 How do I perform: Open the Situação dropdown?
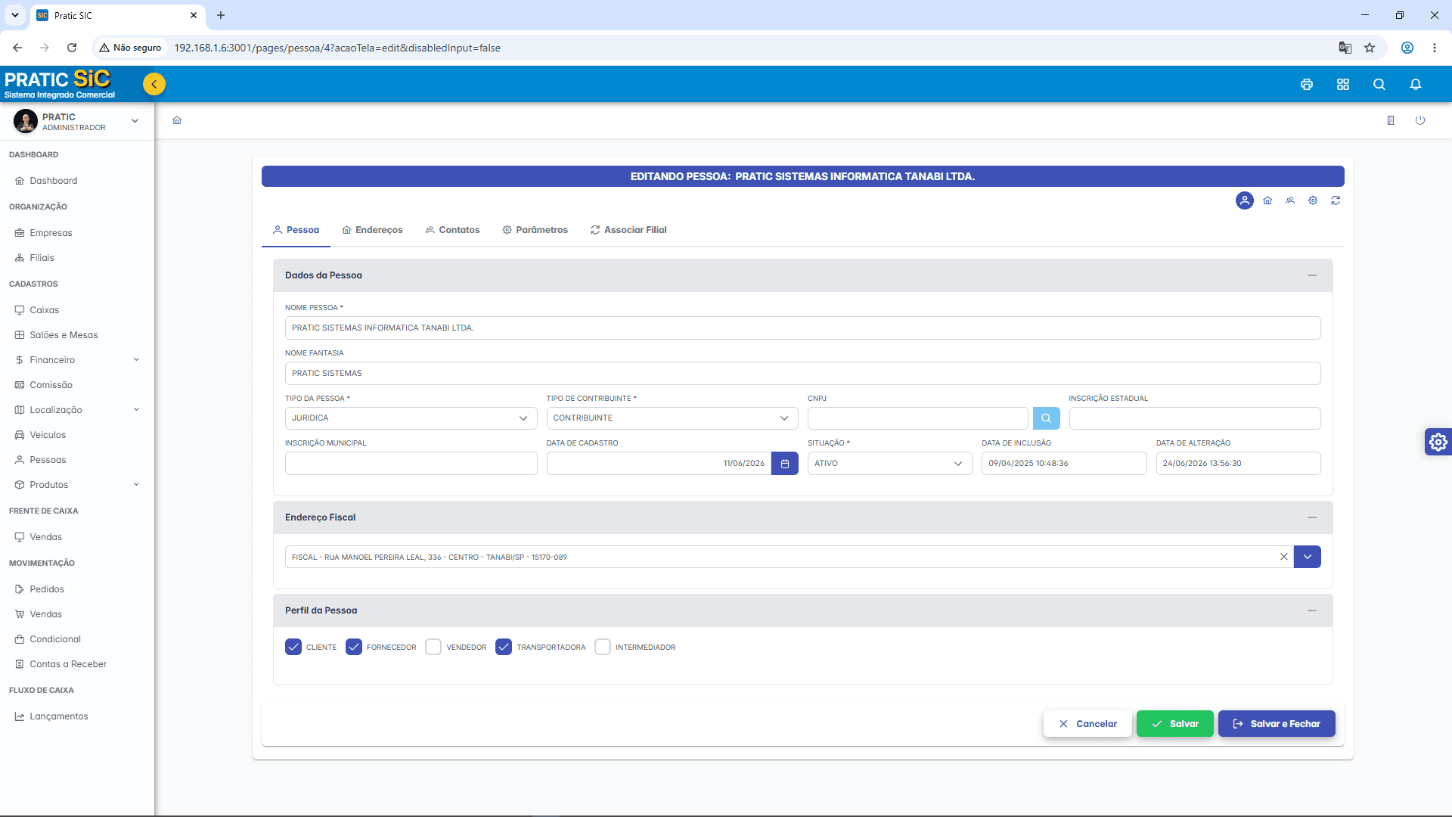tap(889, 464)
